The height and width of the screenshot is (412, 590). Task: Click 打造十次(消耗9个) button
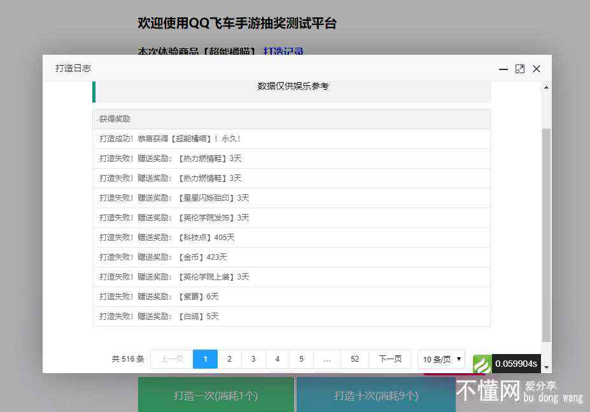coord(376,395)
